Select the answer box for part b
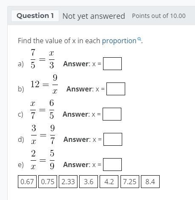This screenshot has width=195, height=200. pos(116,89)
